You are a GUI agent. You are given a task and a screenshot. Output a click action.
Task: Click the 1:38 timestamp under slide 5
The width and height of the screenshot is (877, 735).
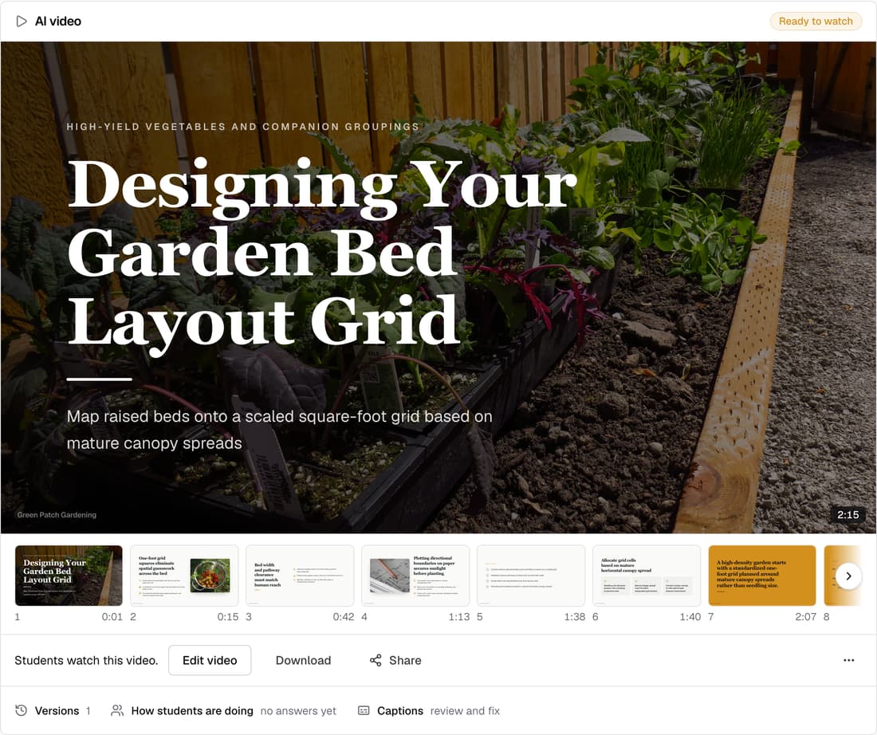point(574,616)
